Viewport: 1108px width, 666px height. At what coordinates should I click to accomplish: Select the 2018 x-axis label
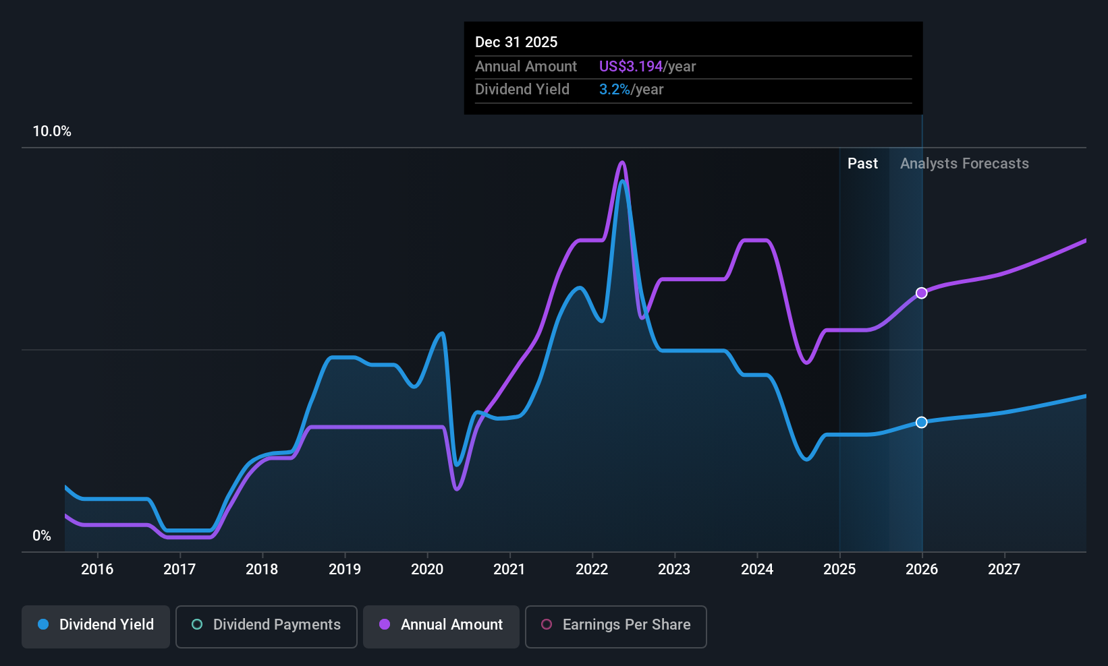pyautogui.click(x=262, y=569)
